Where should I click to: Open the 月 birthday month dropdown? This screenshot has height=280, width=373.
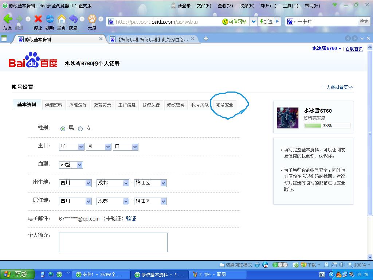point(98,147)
